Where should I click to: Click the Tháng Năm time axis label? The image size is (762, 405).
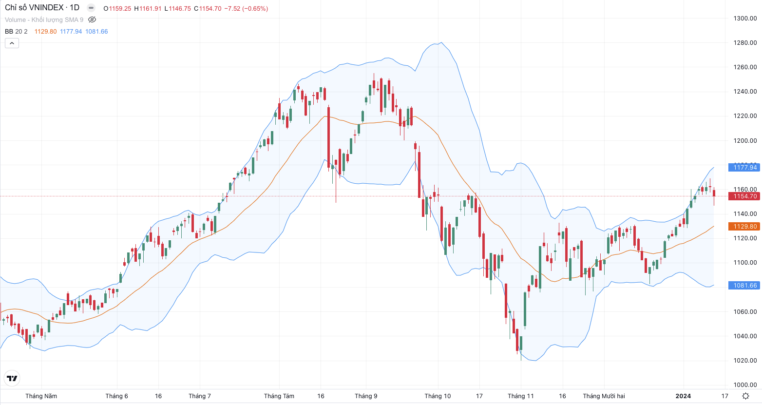coord(41,396)
